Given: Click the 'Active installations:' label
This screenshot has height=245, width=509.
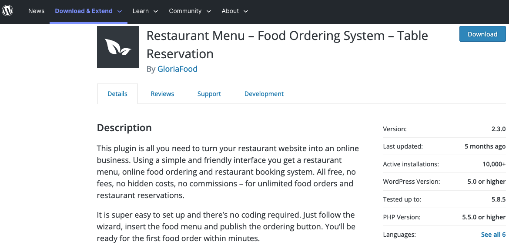Looking at the screenshot, I should tap(411, 164).
